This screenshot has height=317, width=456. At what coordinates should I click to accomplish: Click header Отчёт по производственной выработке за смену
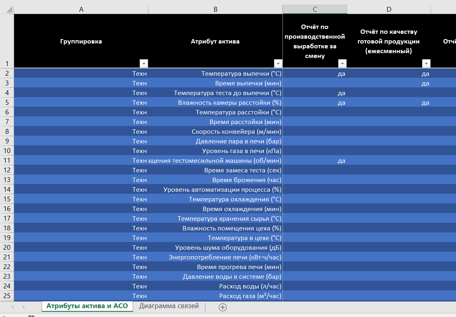coord(315,41)
